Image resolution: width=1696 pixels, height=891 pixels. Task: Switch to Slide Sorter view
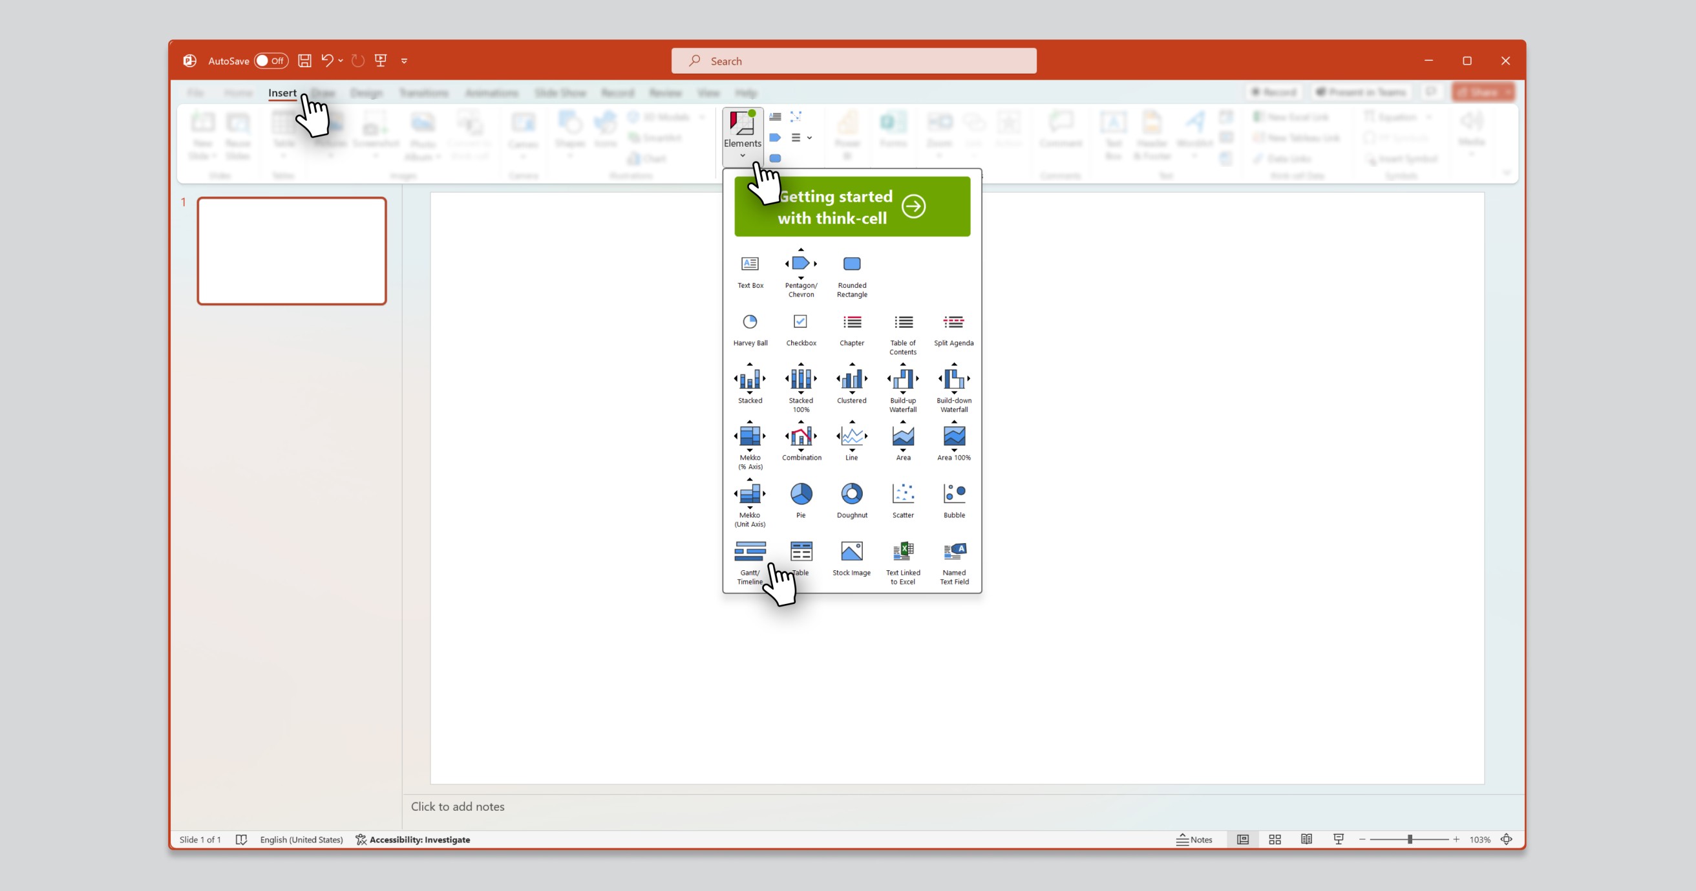coord(1275,839)
